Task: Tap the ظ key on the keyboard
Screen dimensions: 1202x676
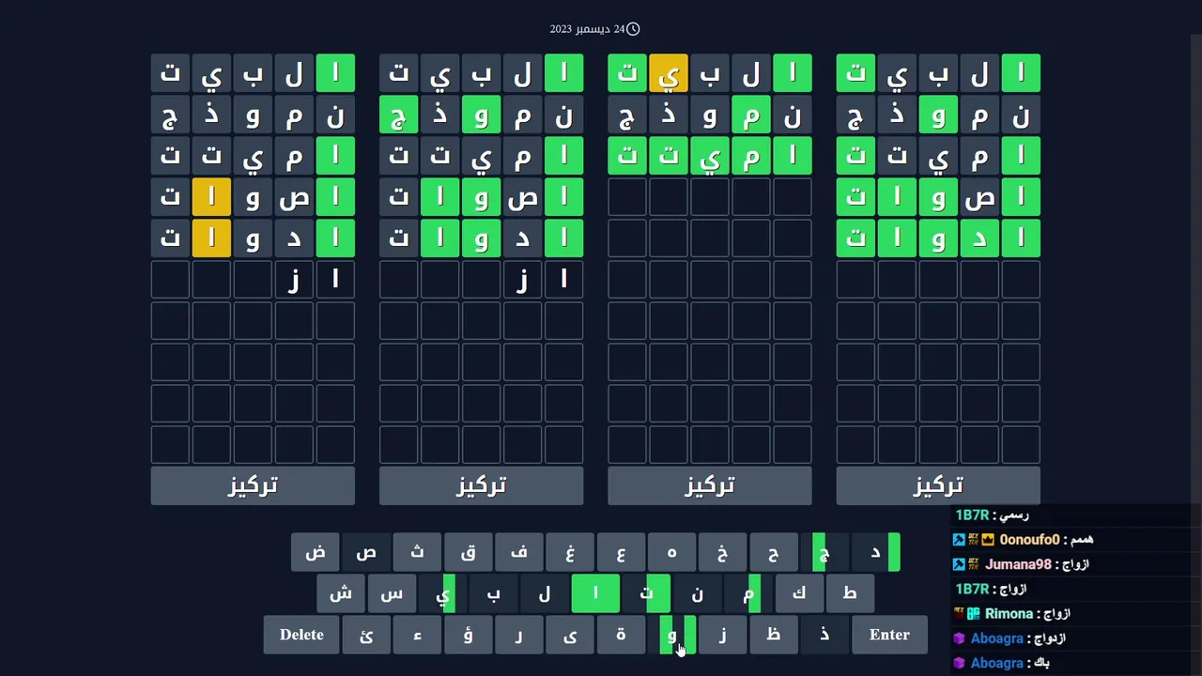Action: tap(773, 635)
